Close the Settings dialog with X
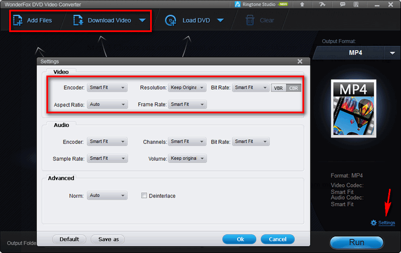 point(300,61)
